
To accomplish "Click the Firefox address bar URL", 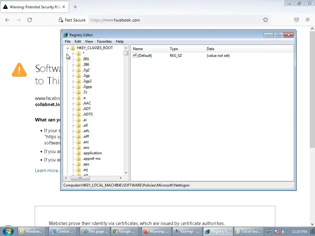I will pos(115,20).
